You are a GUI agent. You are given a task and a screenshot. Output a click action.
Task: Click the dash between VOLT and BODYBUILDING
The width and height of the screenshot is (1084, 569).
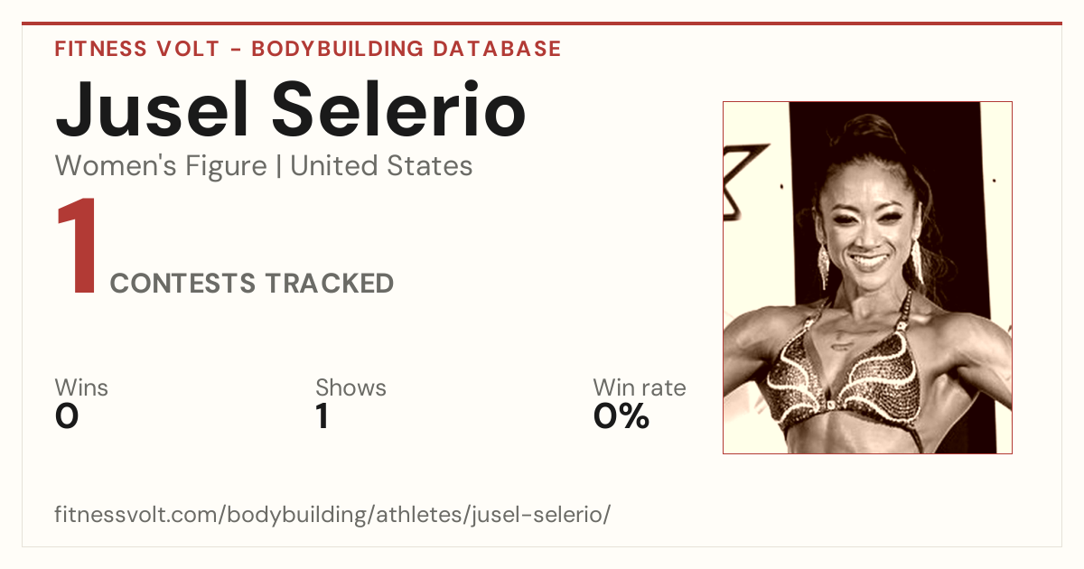(235, 50)
